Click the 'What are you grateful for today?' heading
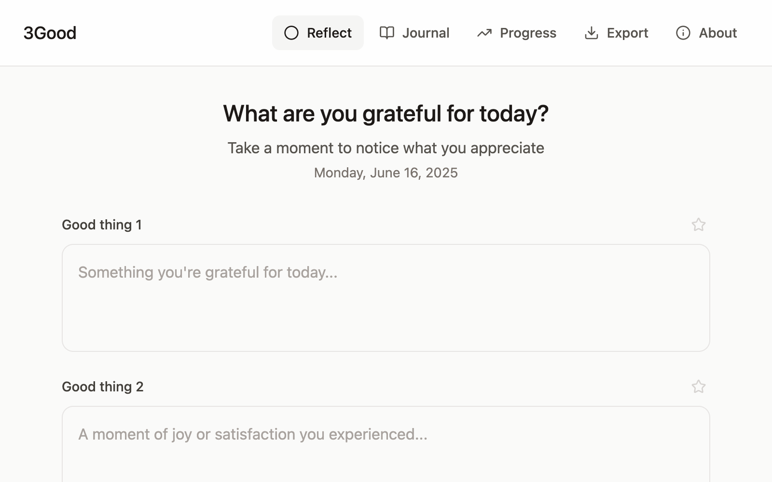 [386, 113]
